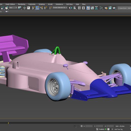Toggle the Ribbon display button
The height and width of the screenshot is (131, 131).
88,8
